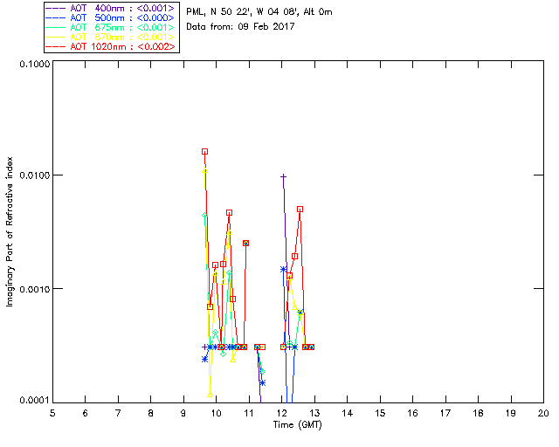Click the 0.0001 y-axis tick label
The height and width of the screenshot is (447, 559).
pyautogui.click(x=35, y=401)
